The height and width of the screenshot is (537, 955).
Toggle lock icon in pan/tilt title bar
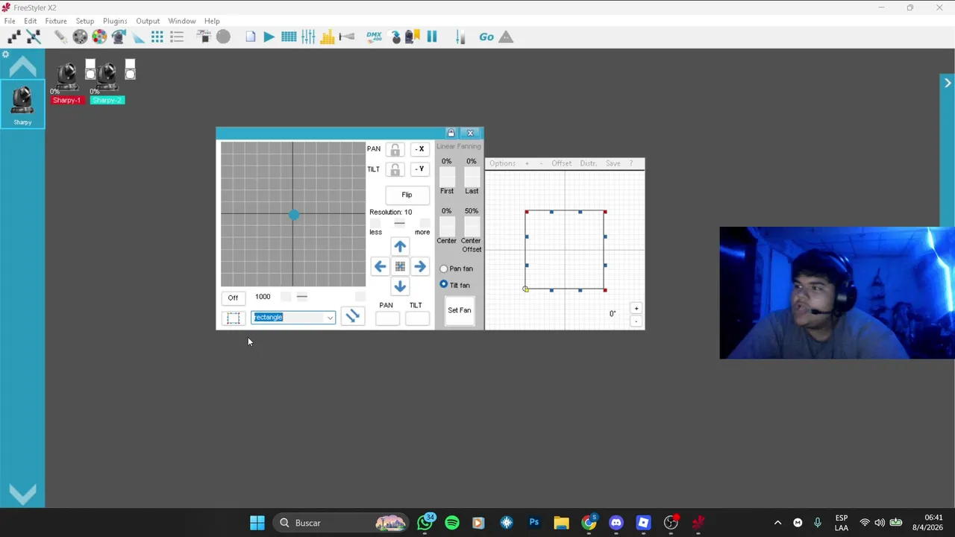pyautogui.click(x=451, y=133)
